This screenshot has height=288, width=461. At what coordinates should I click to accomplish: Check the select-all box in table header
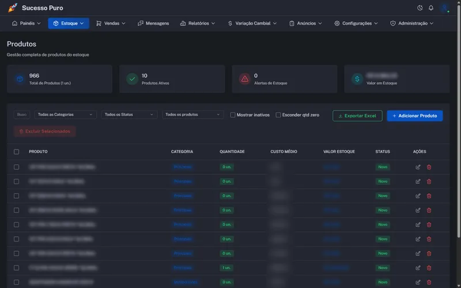[17, 151]
